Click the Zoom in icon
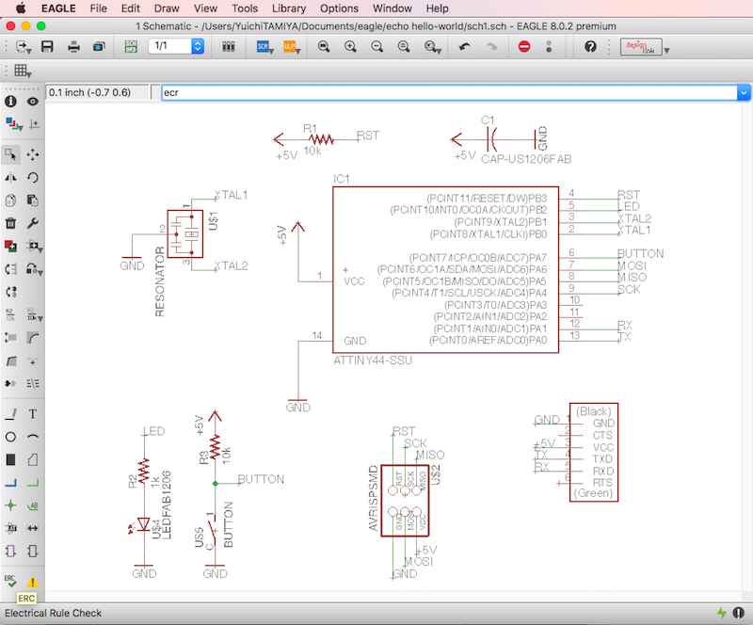This screenshot has width=753, height=625. pos(350,47)
